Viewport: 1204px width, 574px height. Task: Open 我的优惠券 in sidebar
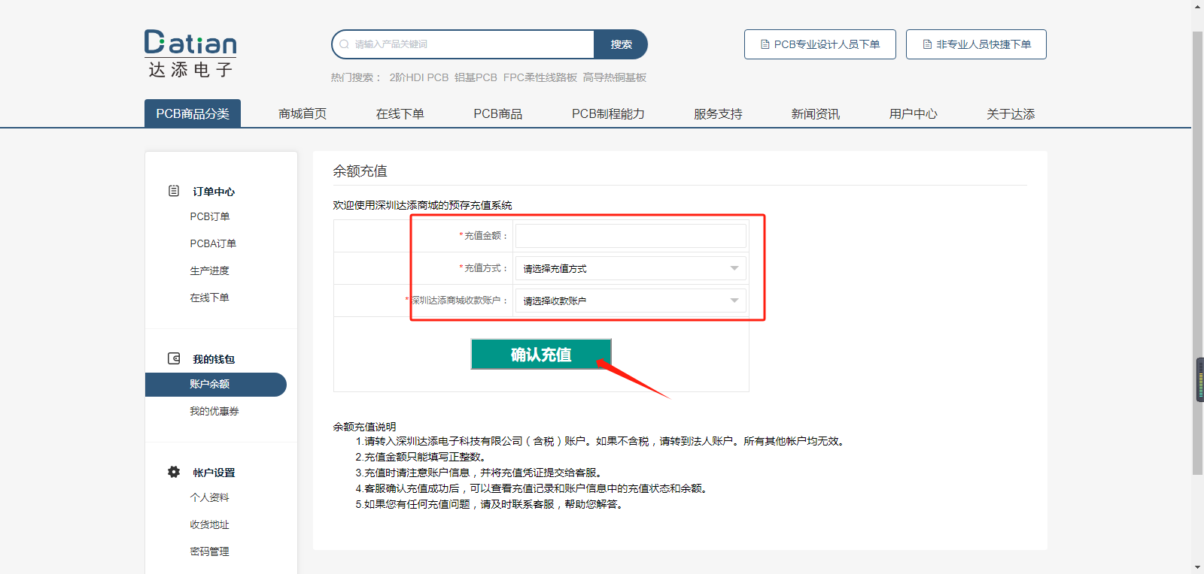coord(214,411)
